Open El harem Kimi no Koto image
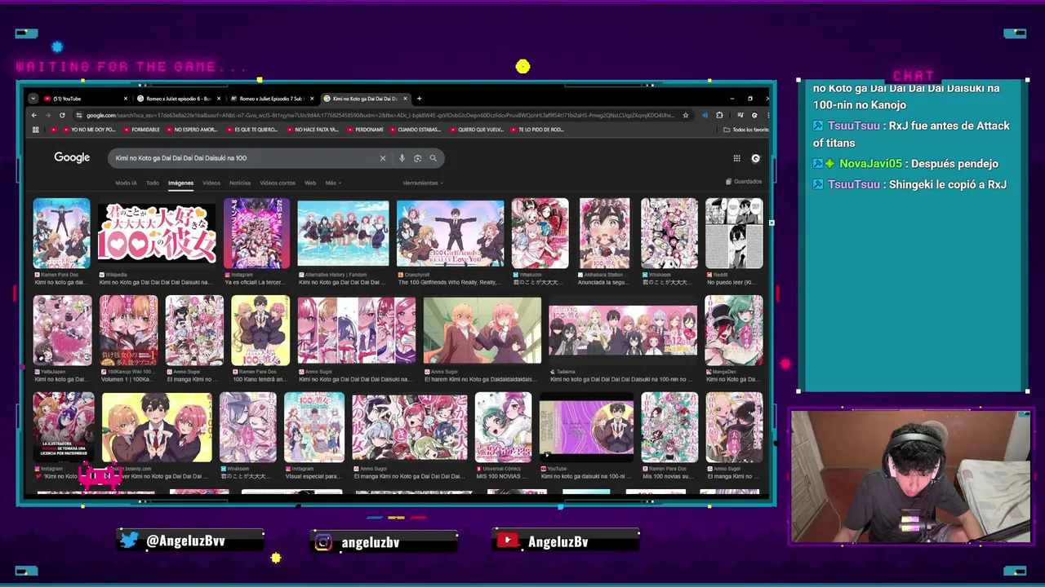 pos(482,330)
